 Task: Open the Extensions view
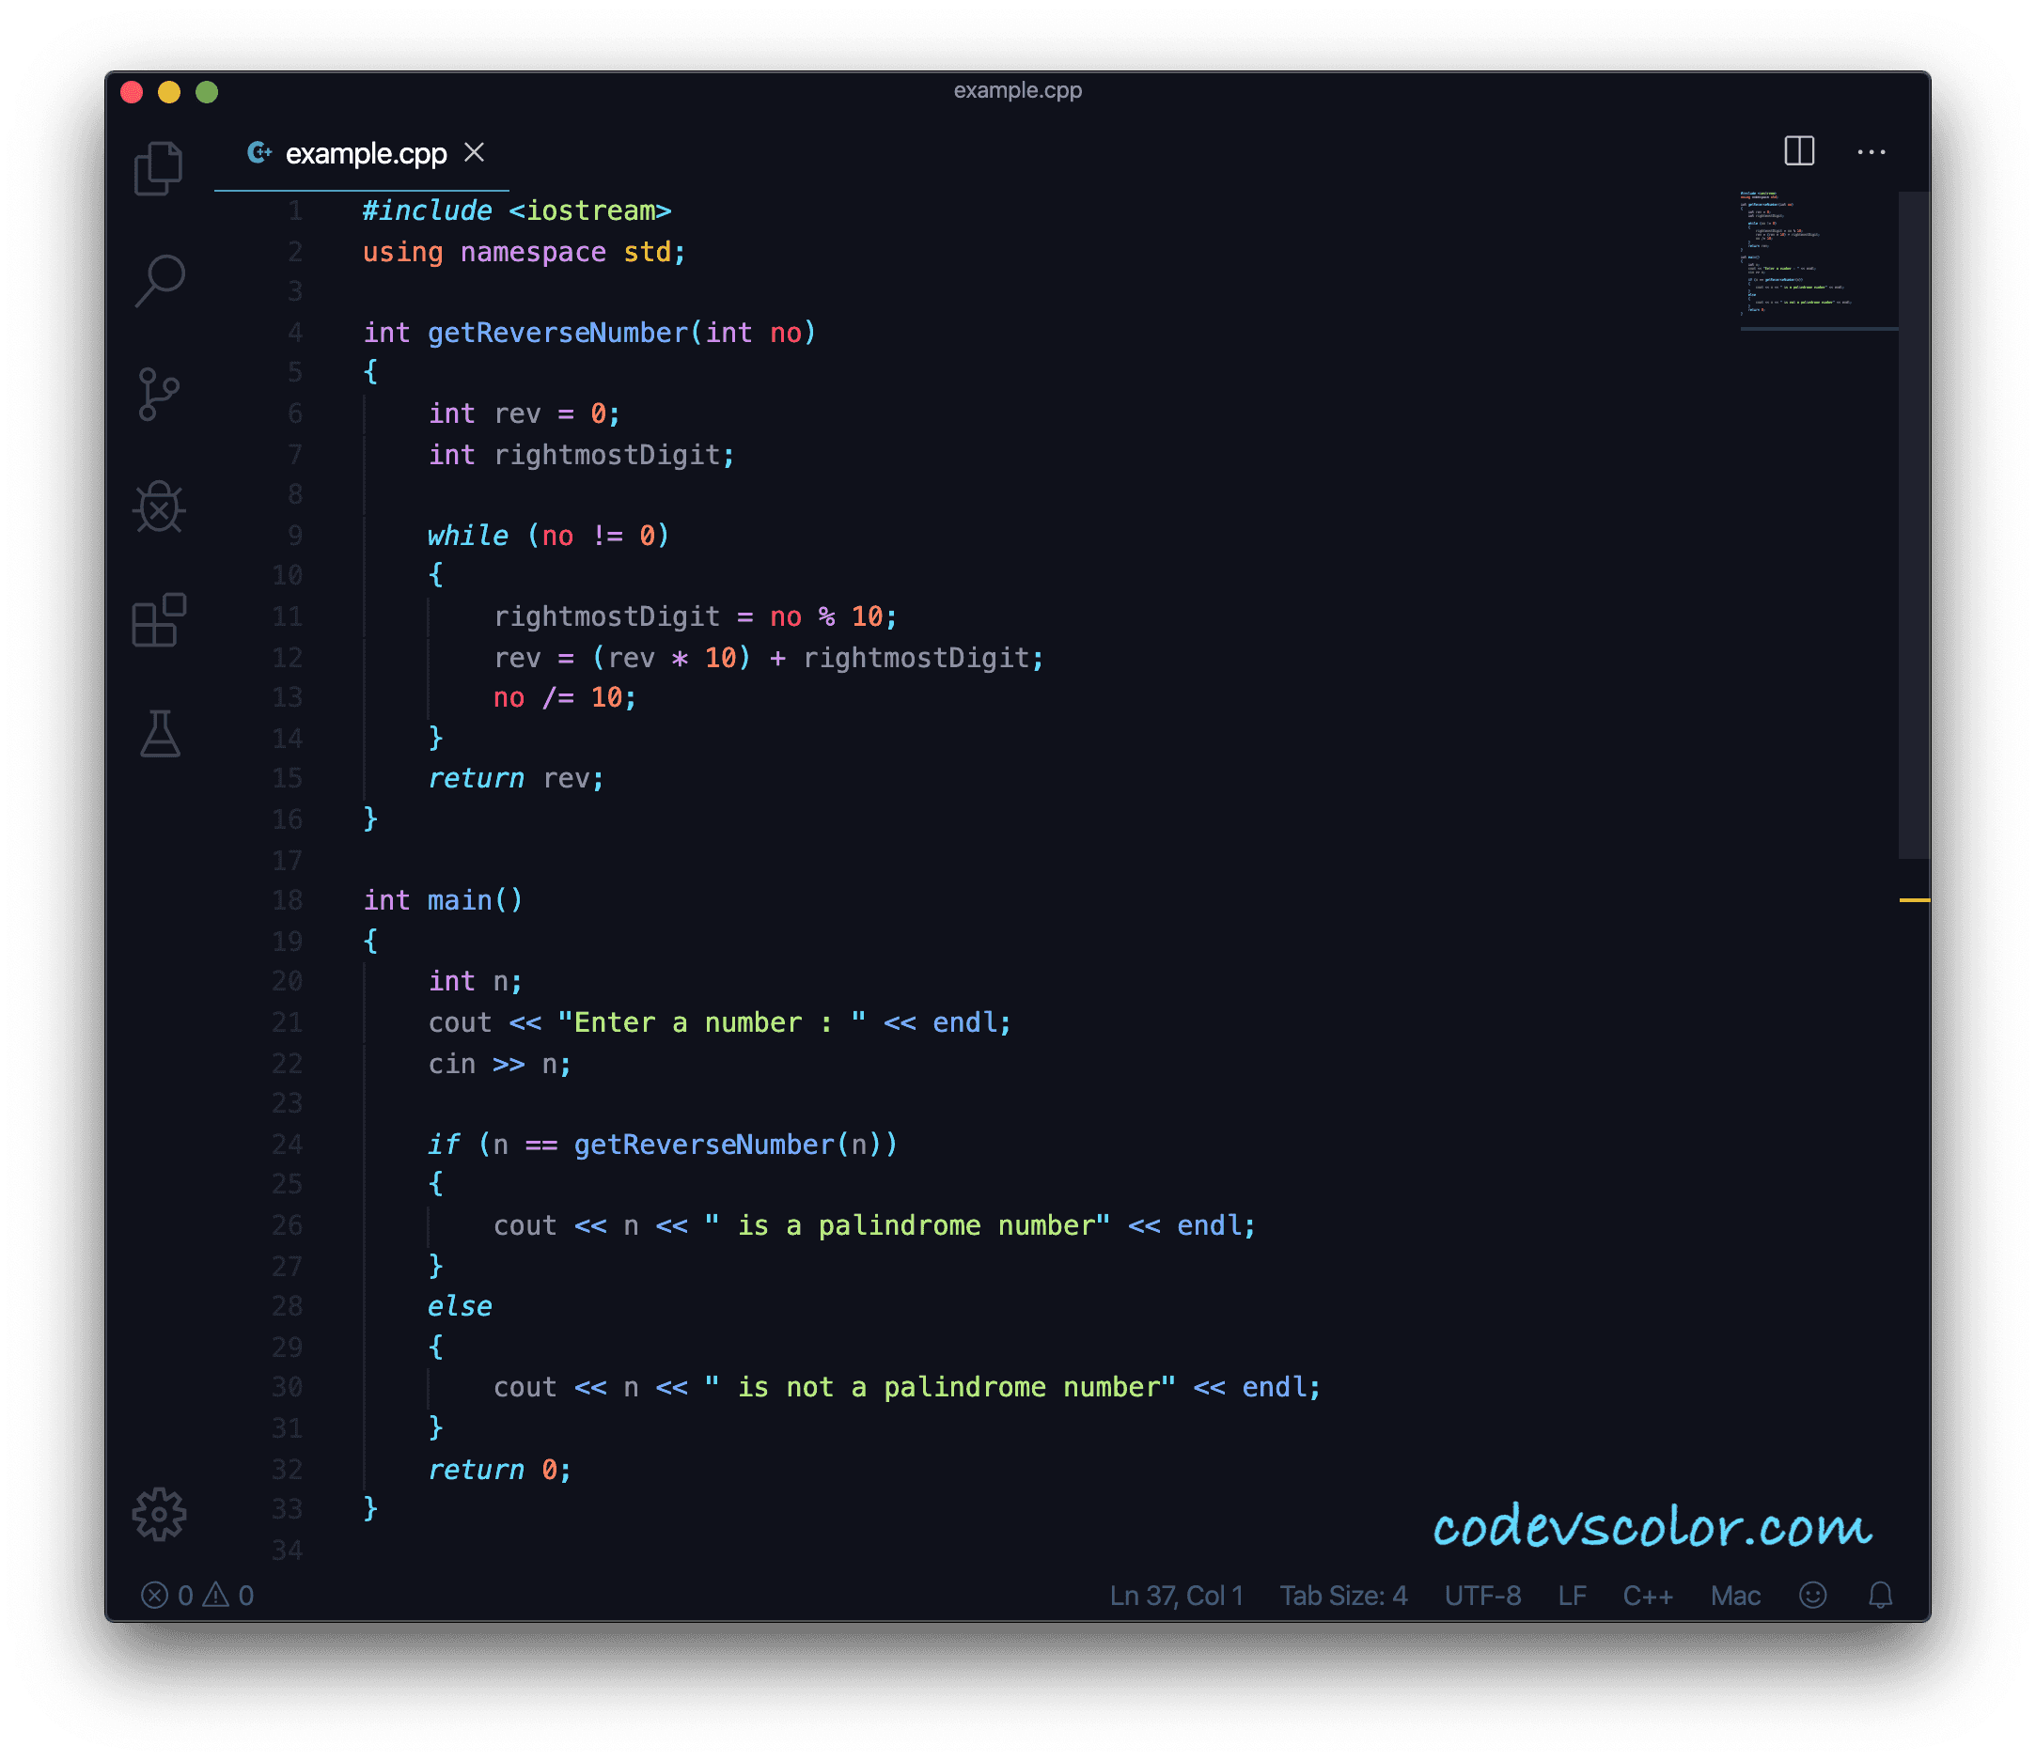coord(159,620)
